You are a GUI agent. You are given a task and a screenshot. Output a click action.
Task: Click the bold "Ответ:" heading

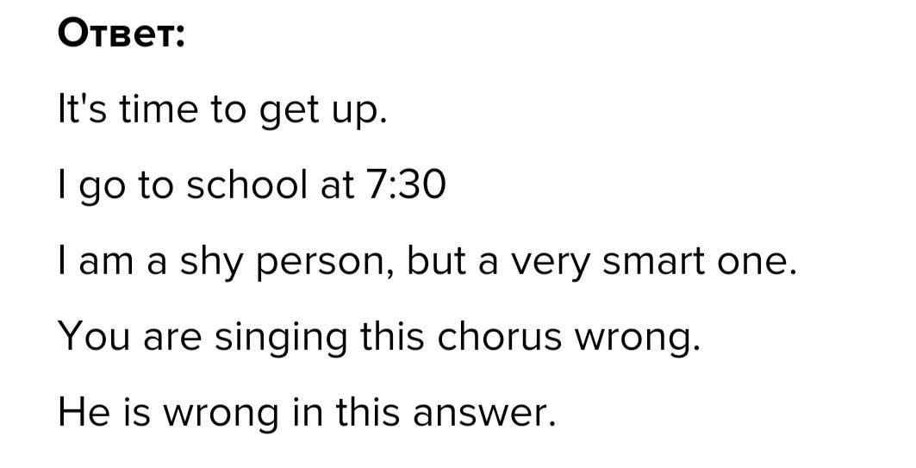coord(121,34)
